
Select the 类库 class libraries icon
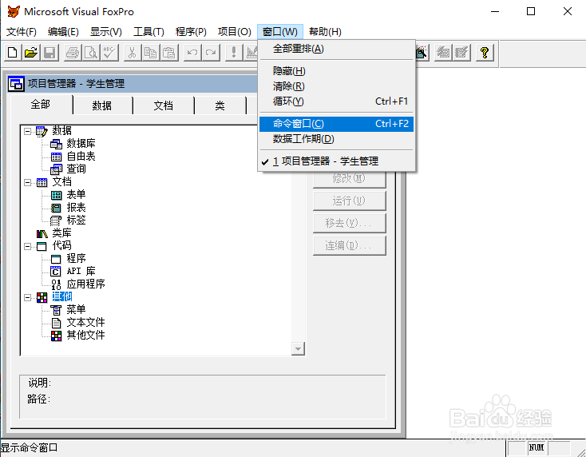point(42,233)
